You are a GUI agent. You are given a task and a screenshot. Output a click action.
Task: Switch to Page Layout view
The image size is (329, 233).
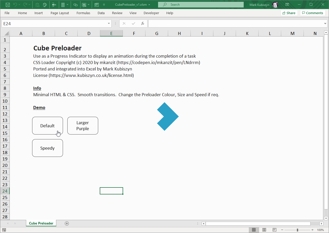(264, 230)
